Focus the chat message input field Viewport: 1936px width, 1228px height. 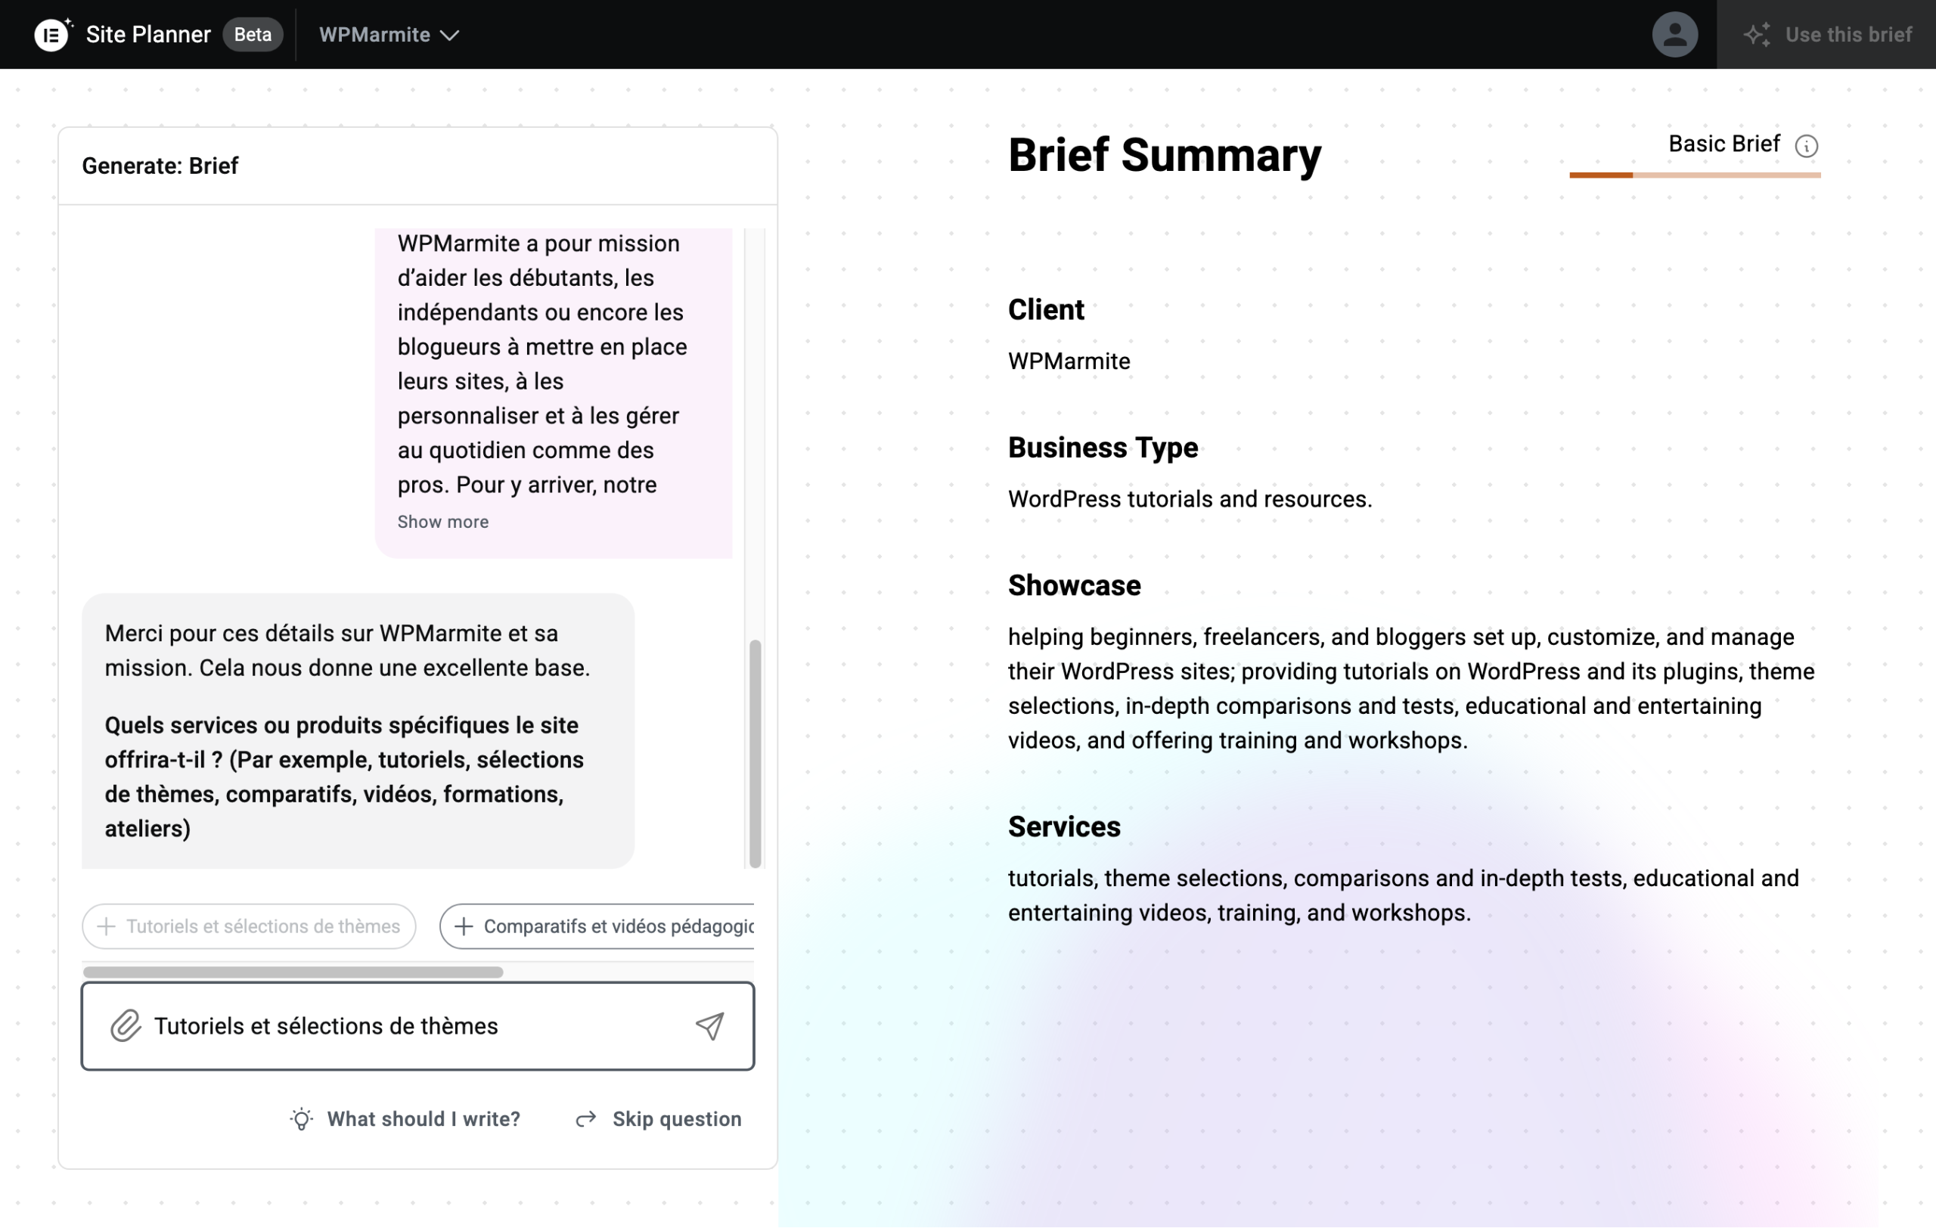(x=418, y=1026)
